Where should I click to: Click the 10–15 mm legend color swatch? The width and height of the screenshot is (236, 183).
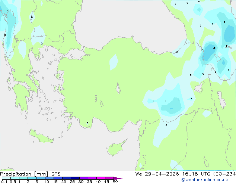49,178
